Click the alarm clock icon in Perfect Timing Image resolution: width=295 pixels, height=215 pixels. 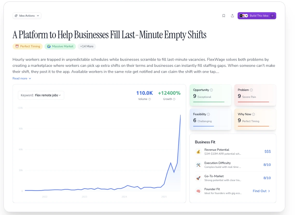click(17, 46)
